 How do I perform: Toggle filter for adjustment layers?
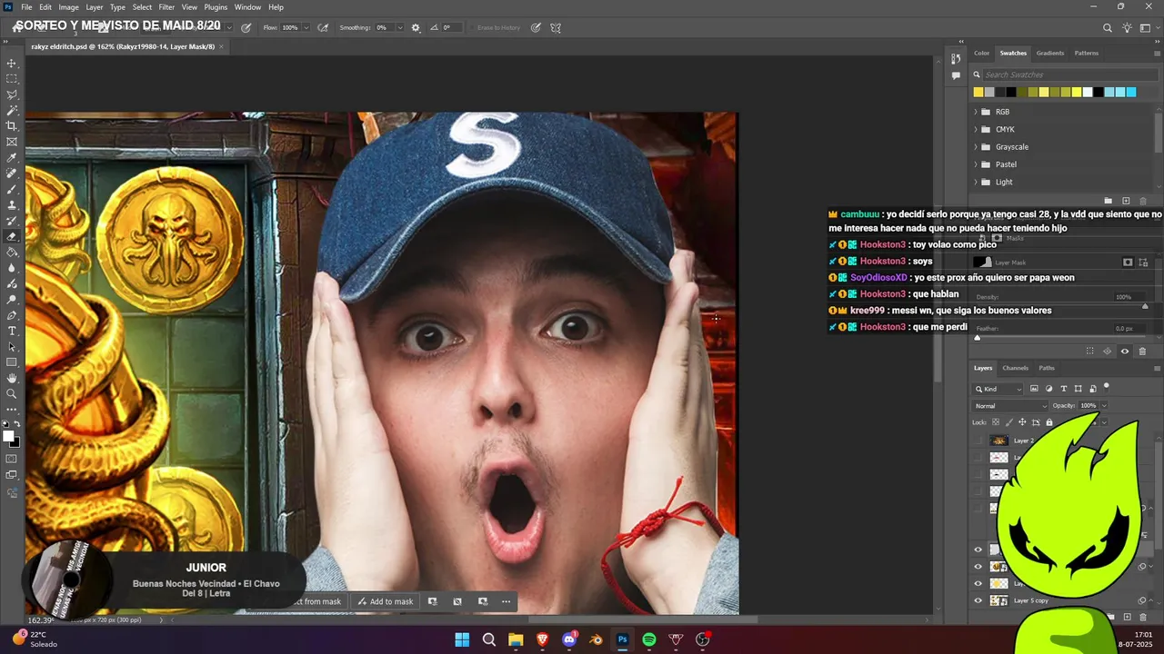click(x=1049, y=389)
